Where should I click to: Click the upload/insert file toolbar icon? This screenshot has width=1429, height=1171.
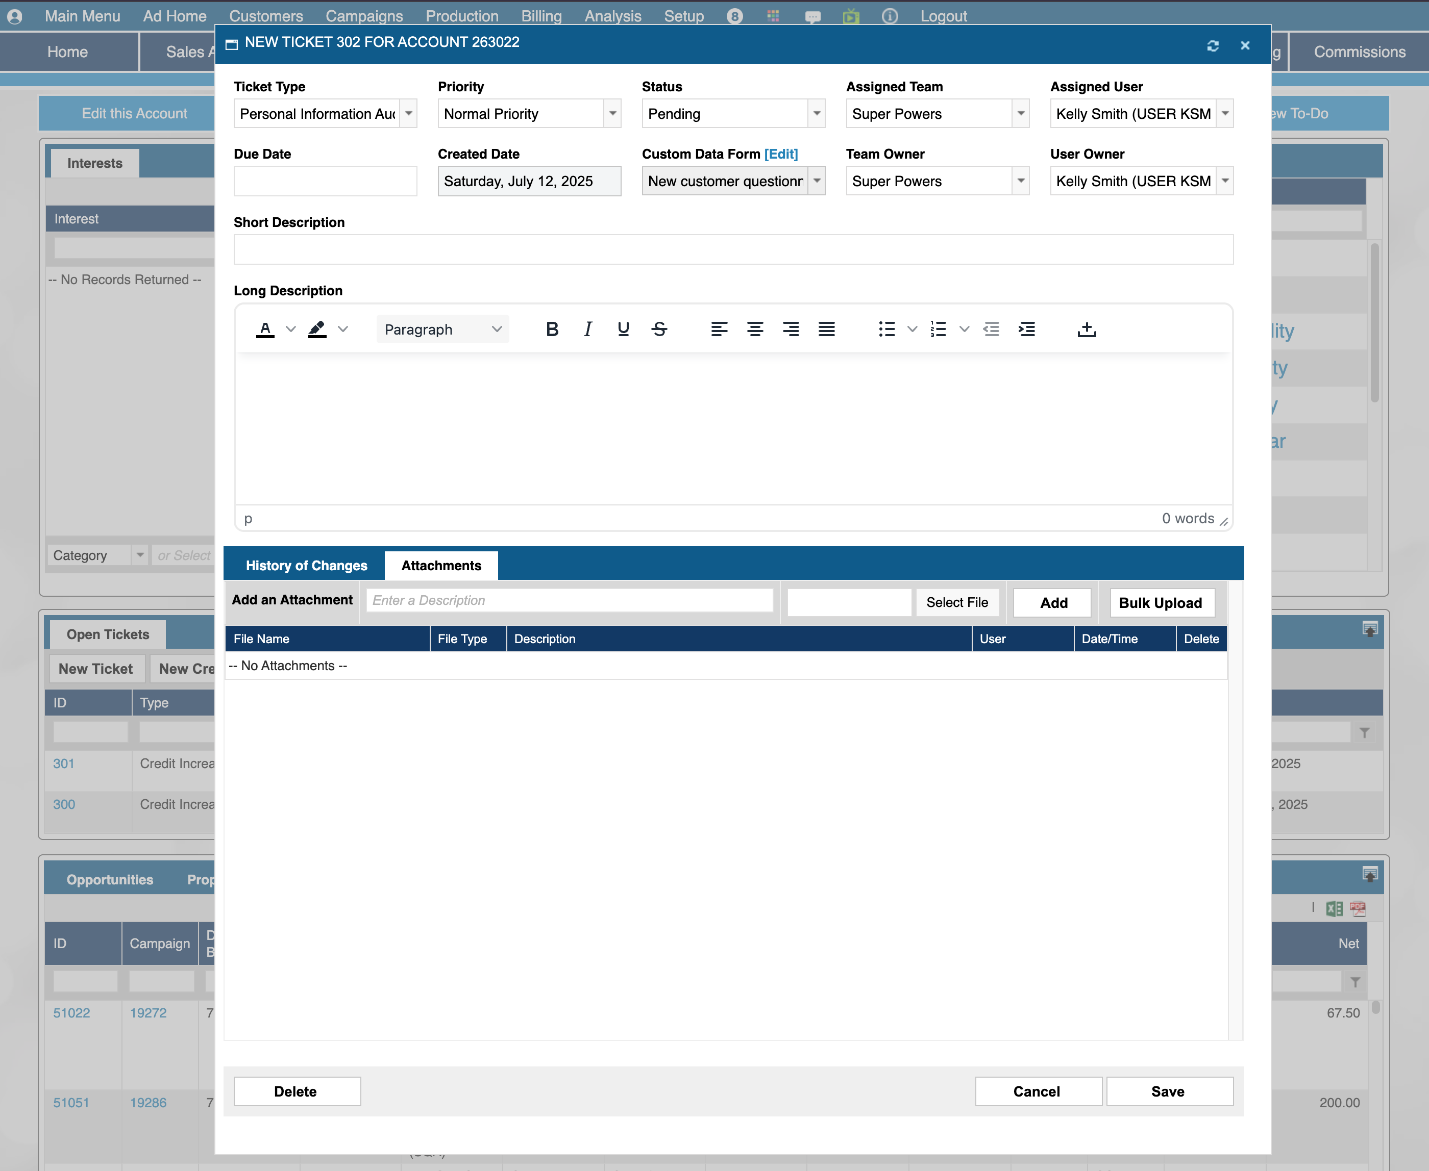point(1087,329)
